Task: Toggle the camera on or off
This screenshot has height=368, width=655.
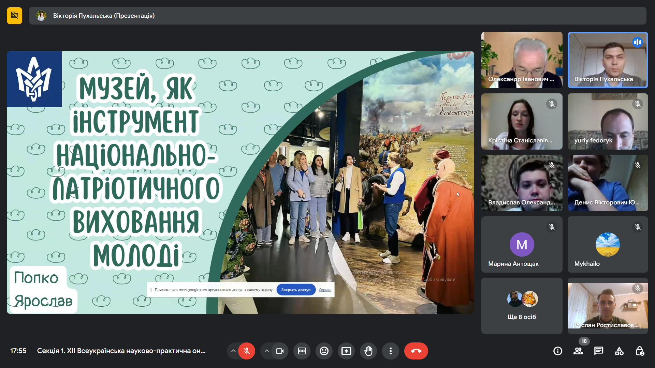Action: pos(280,351)
